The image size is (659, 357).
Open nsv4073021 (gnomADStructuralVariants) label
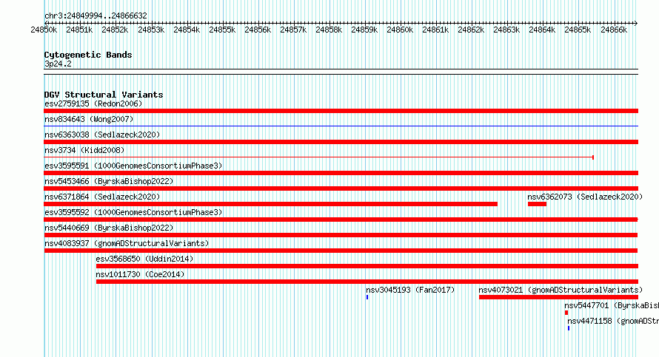point(561,290)
